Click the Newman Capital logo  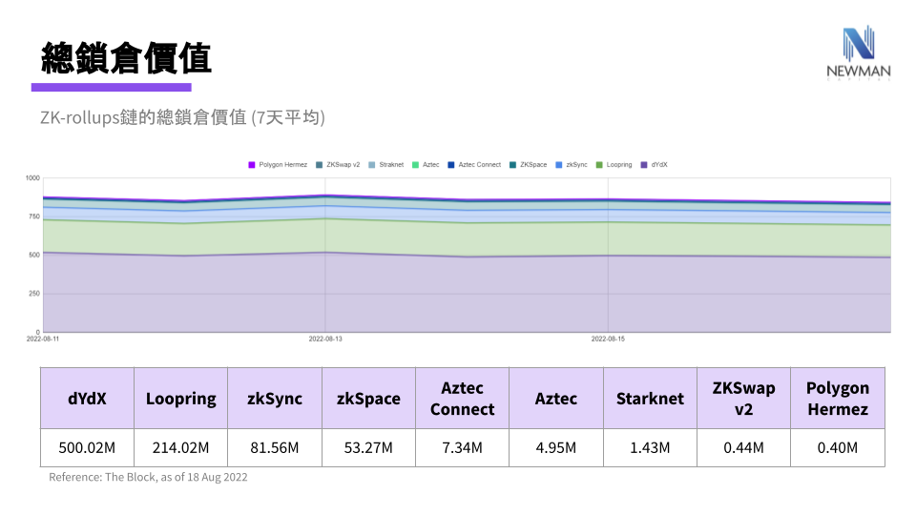pyautogui.click(x=858, y=52)
